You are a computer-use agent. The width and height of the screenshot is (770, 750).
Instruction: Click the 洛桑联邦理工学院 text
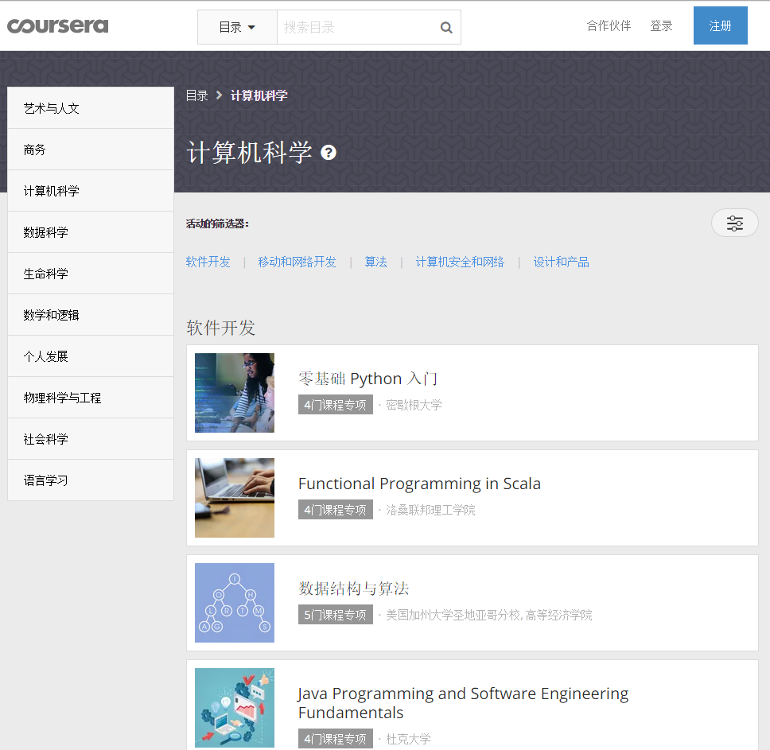coord(430,510)
